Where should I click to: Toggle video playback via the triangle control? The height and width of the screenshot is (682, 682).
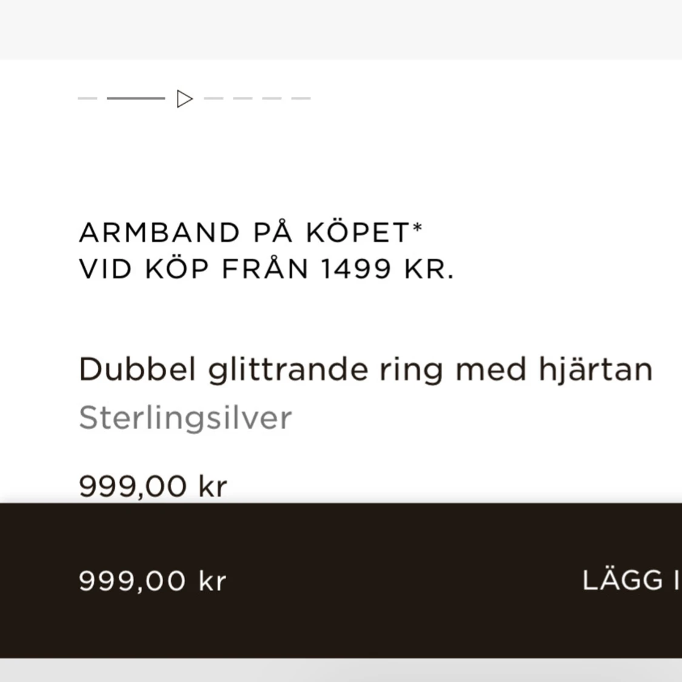(184, 98)
